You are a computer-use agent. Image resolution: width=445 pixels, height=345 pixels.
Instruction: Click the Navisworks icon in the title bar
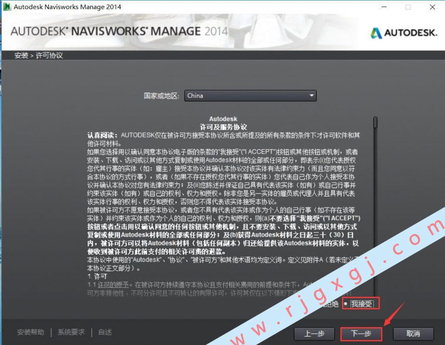point(7,7)
